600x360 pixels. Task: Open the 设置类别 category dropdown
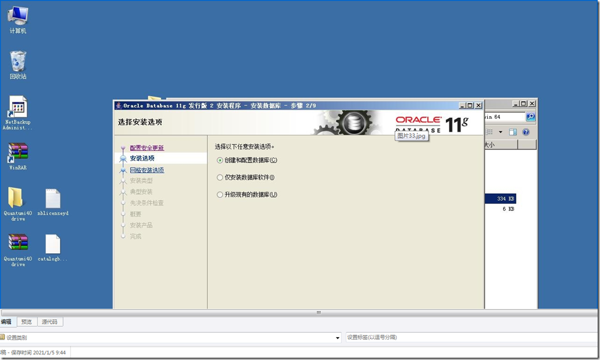[x=337, y=337]
